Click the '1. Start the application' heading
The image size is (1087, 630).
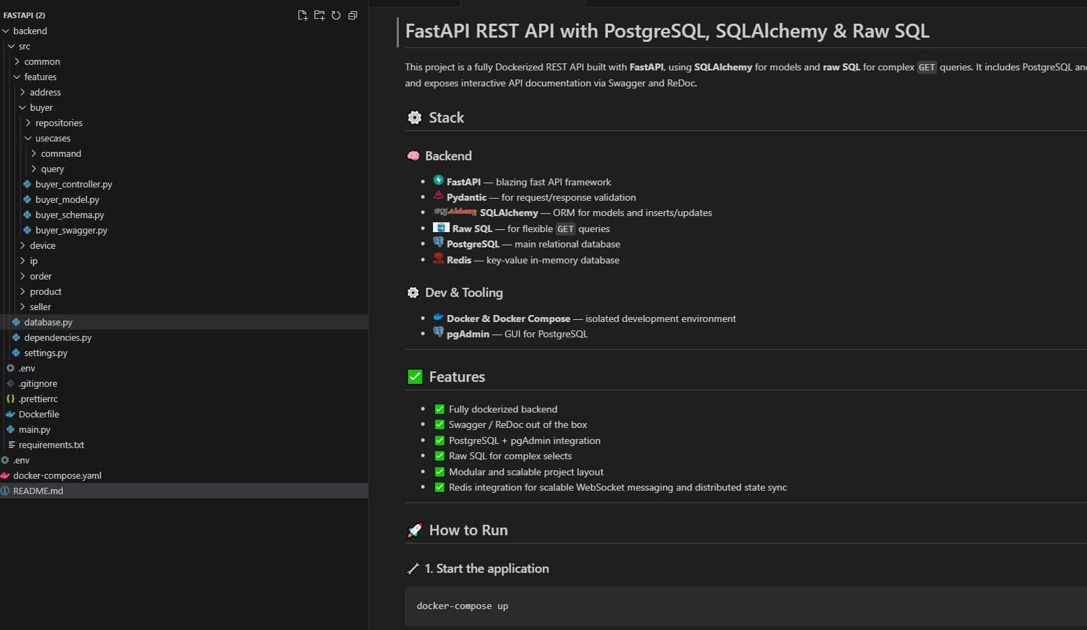point(487,569)
